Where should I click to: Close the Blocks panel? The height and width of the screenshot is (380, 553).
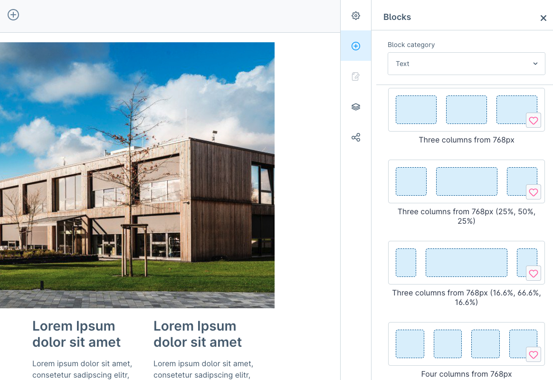[x=543, y=18]
